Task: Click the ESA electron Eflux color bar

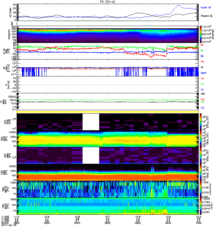Action: point(201,172)
